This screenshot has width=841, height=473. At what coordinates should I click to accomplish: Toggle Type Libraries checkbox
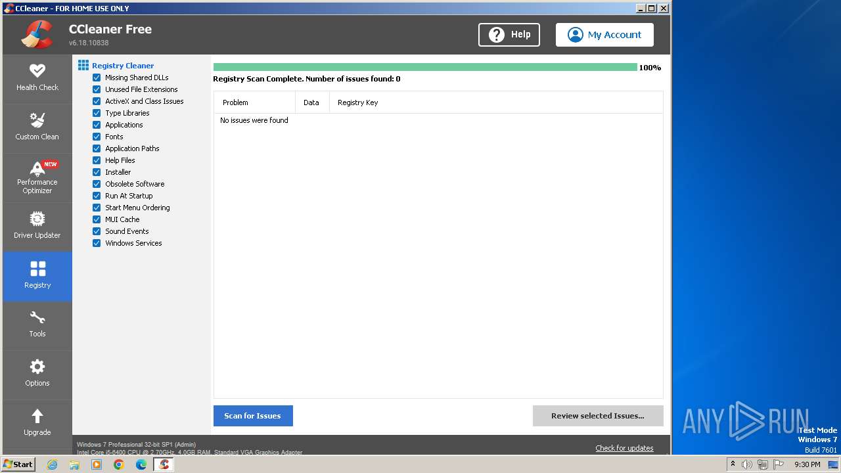tap(97, 113)
